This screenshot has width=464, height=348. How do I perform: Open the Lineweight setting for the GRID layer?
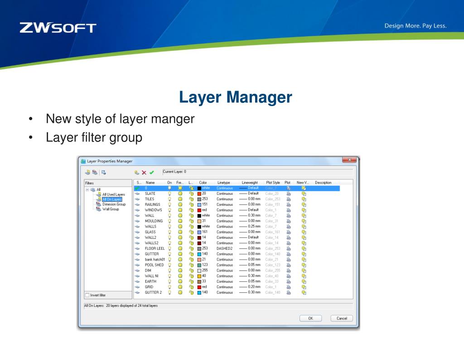click(250, 287)
